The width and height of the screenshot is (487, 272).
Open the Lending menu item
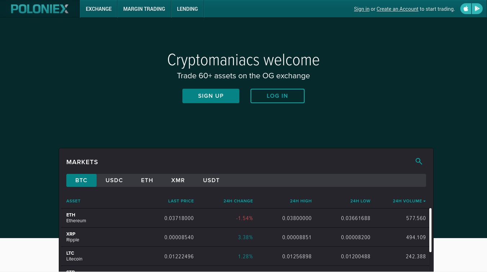coord(187,9)
